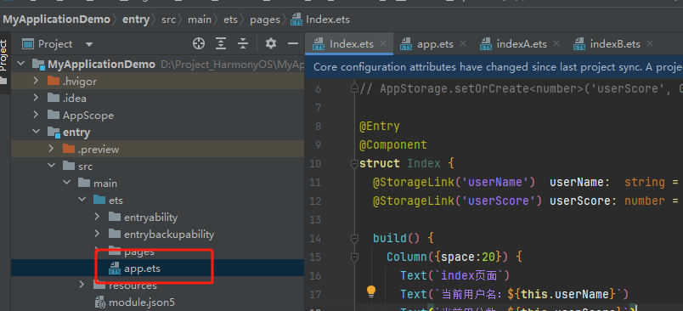Expand the resources folder
Image resolution: width=683 pixels, height=311 pixels.
(x=82, y=285)
